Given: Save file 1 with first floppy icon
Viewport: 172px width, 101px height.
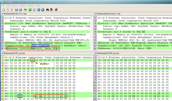Looking at the screenshot, I should click(17, 10).
